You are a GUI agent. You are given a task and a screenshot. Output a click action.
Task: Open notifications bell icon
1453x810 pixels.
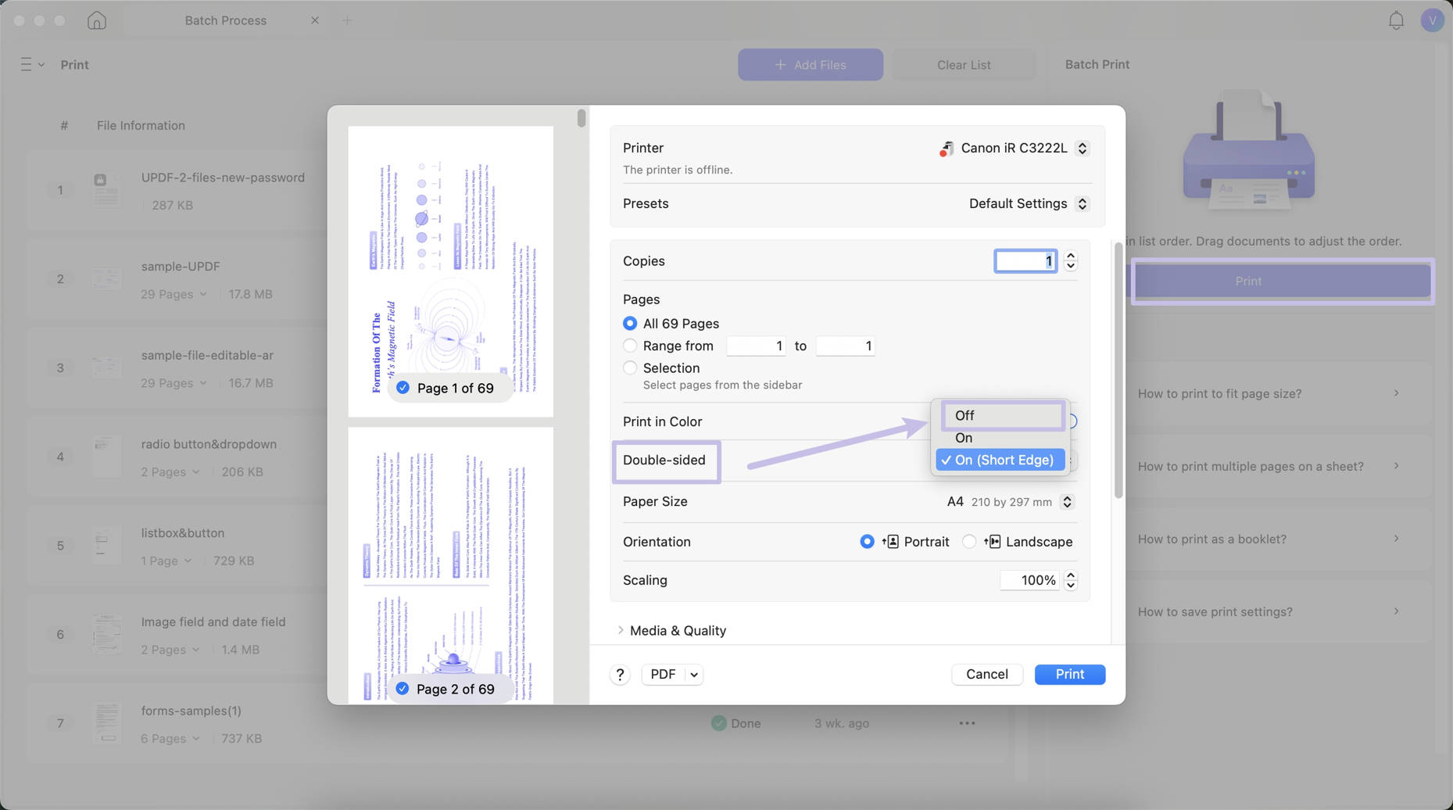[x=1396, y=20]
